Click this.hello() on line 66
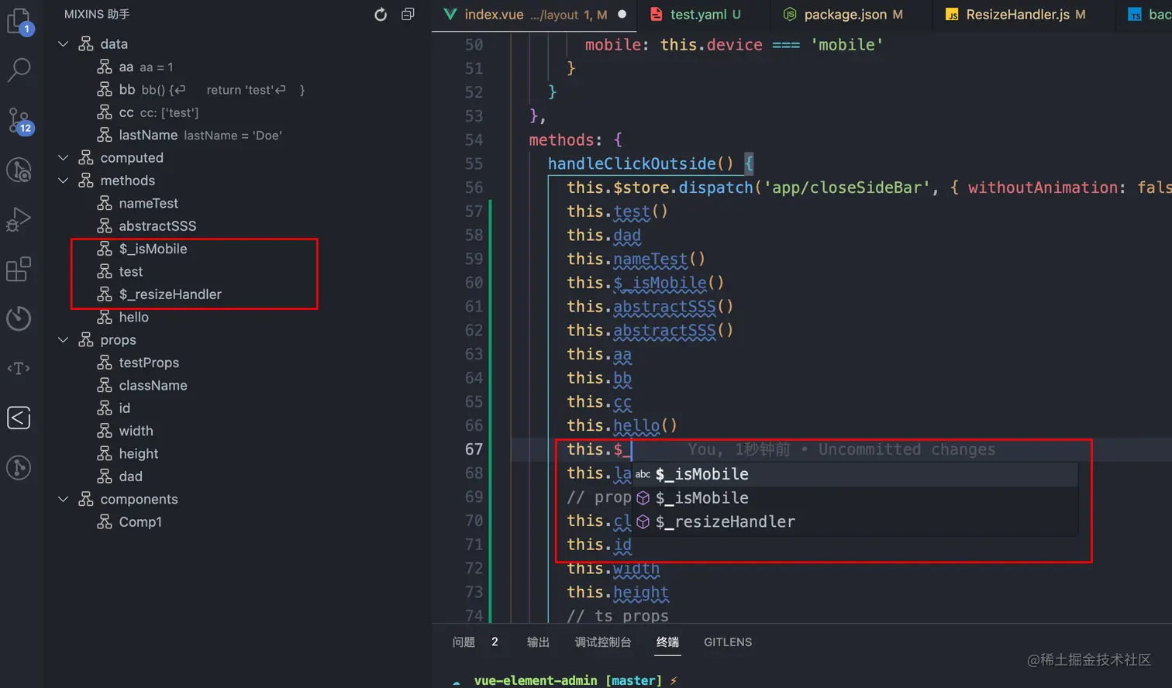Screen dimensions: 1172x688 (622, 425)
